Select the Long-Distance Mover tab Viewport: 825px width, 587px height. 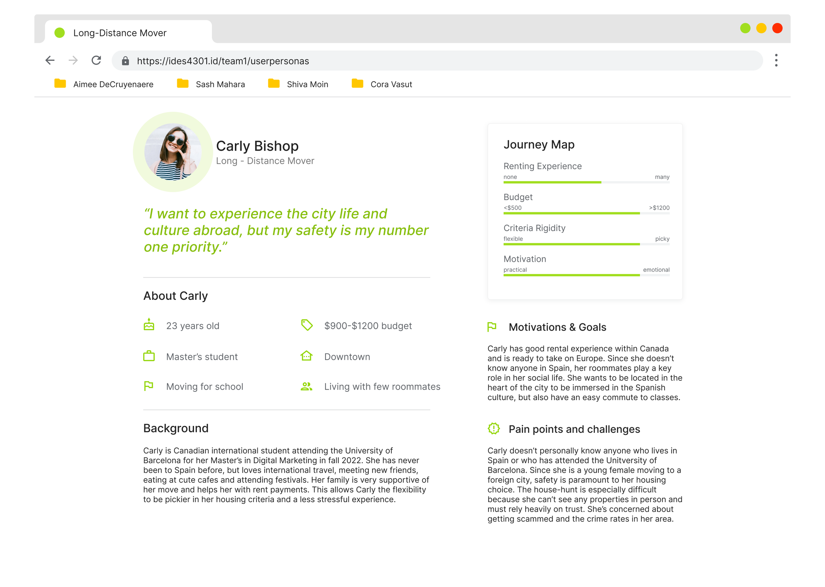(x=128, y=33)
